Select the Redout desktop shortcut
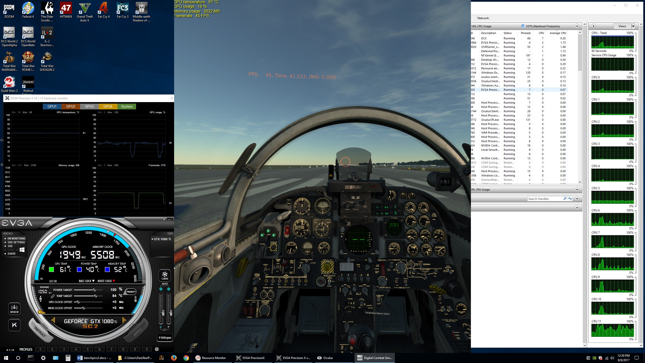645x363 pixels. coord(28,85)
